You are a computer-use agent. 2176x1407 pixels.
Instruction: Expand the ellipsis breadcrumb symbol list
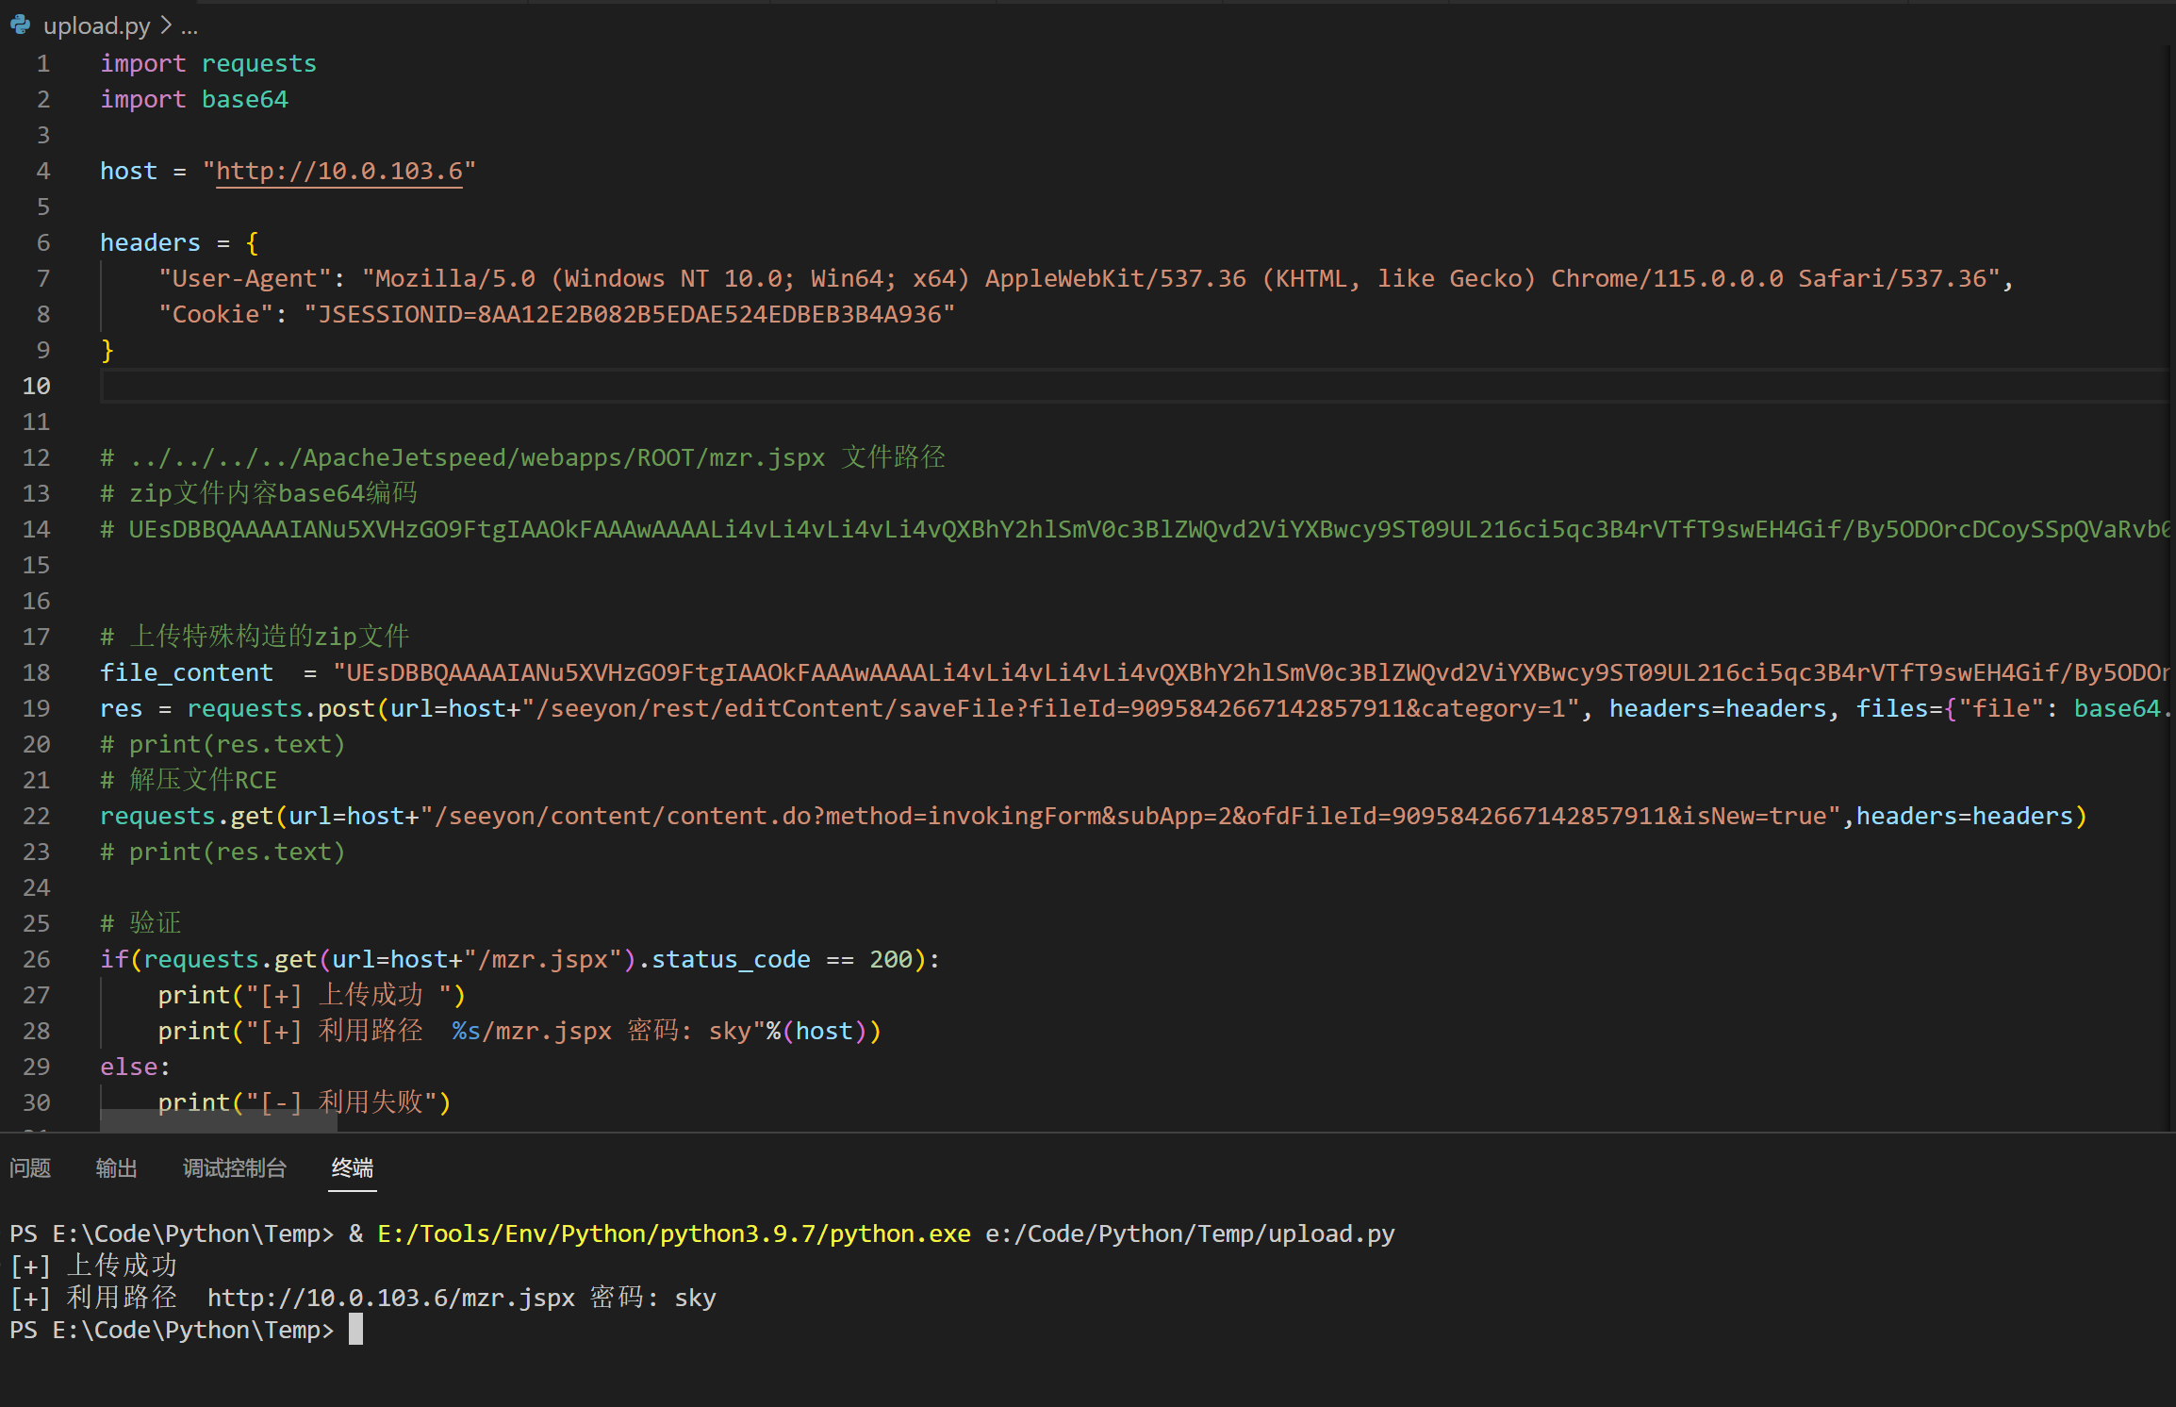[x=190, y=27]
